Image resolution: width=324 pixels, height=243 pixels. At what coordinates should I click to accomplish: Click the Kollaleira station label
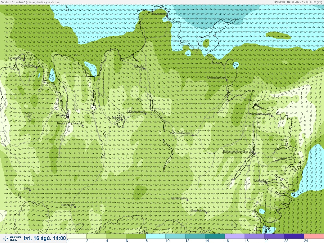260,181
